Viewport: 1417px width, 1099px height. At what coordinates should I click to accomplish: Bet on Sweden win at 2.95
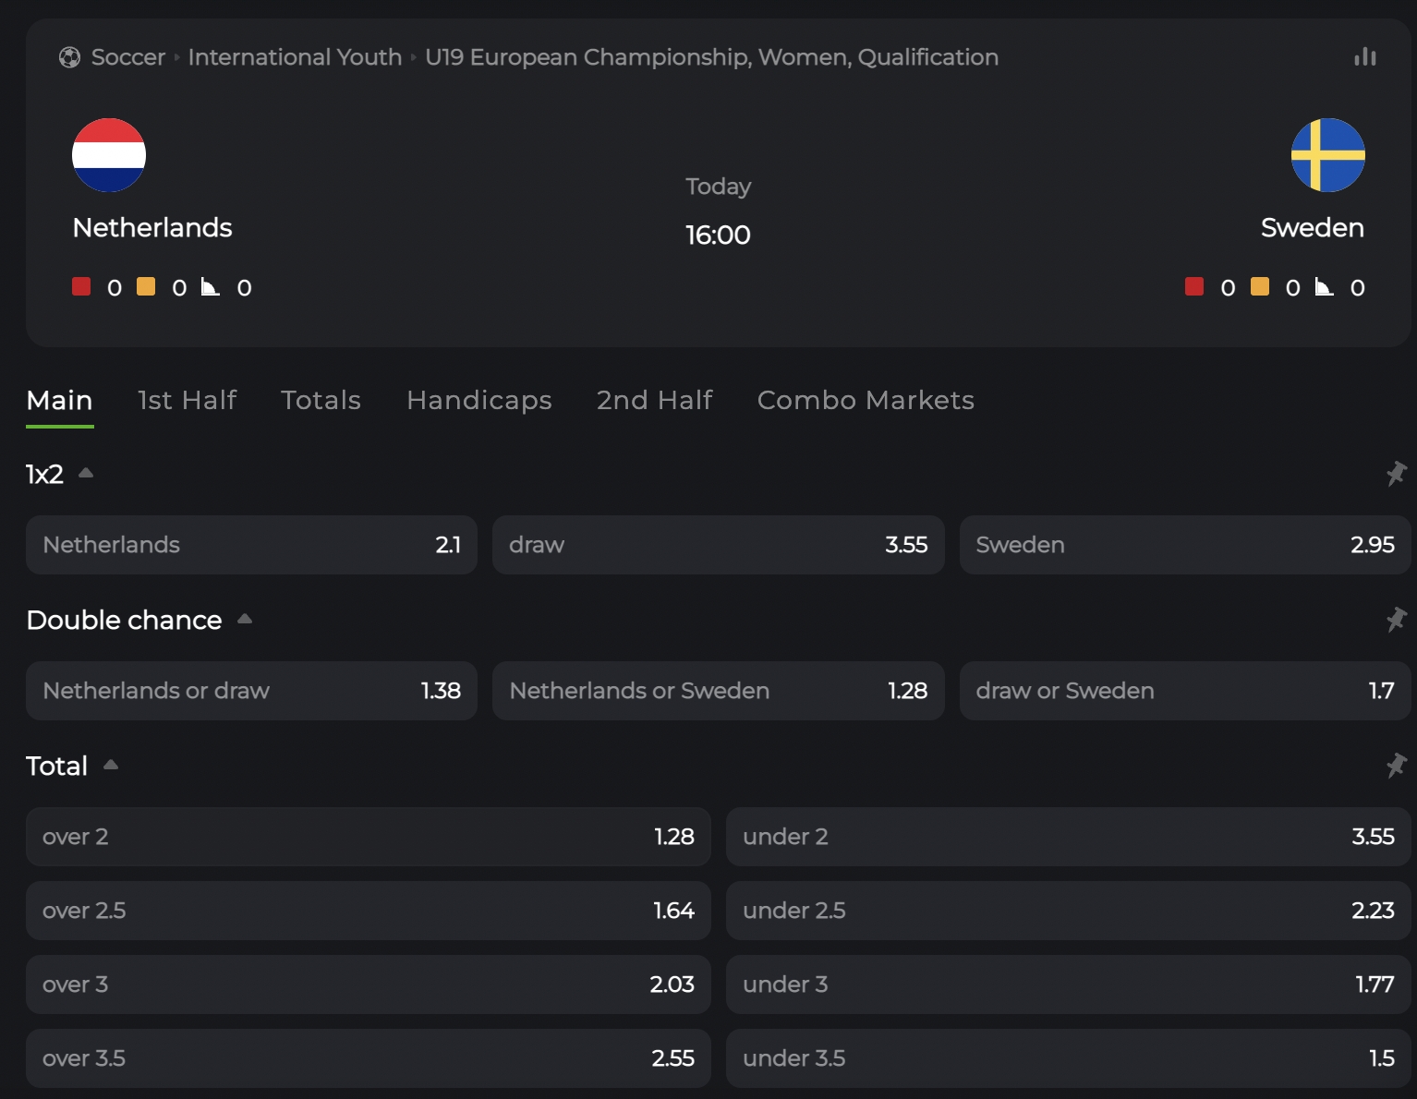coord(1185,545)
